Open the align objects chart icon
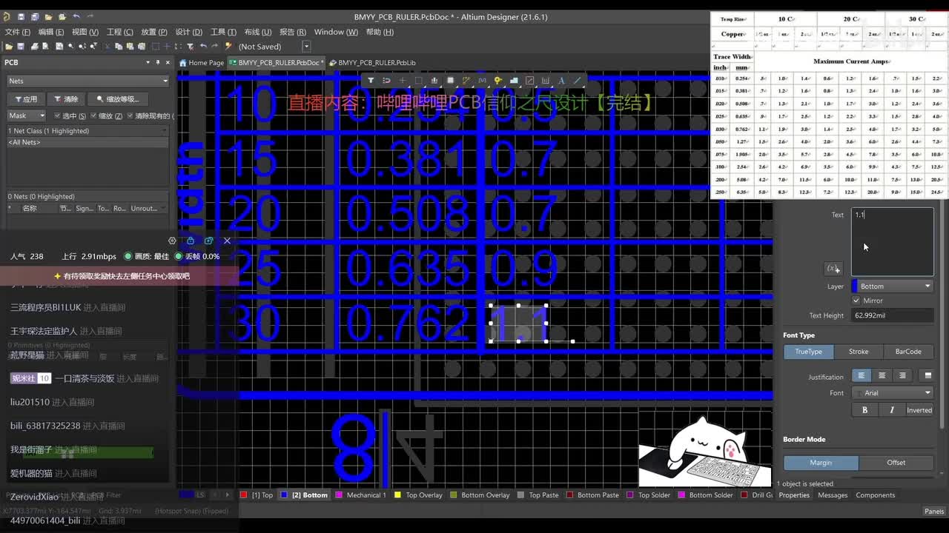Screen dimensions: 949x533 (x=434, y=80)
